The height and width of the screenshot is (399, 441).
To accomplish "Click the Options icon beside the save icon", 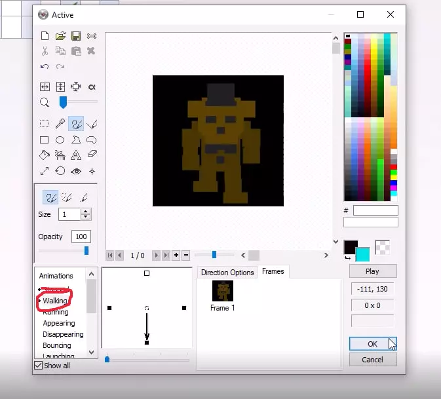I will pyautogui.click(x=92, y=36).
